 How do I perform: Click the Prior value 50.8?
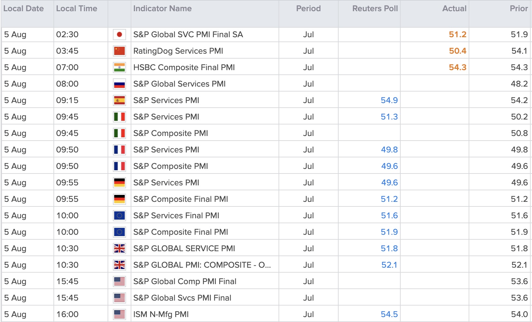(x=519, y=133)
